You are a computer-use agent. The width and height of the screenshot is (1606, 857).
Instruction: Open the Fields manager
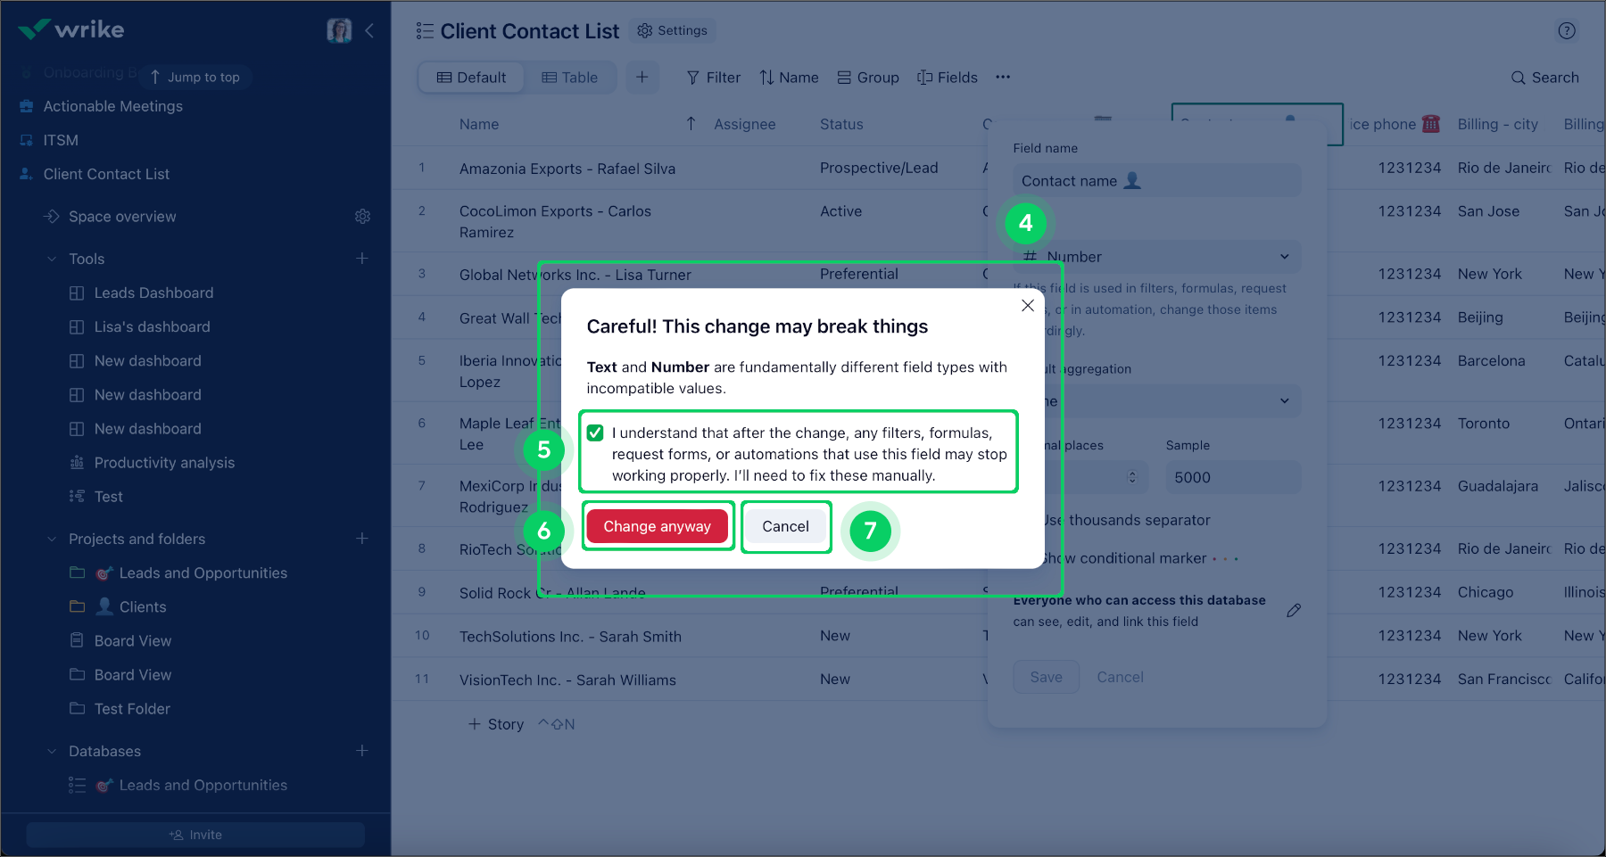pyautogui.click(x=948, y=78)
